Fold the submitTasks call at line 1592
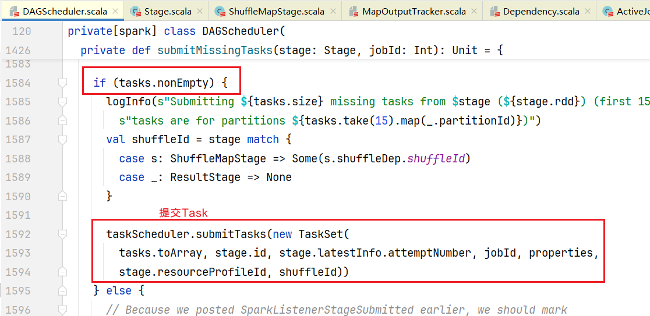This screenshot has width=650, height=316. click(62, 235)
